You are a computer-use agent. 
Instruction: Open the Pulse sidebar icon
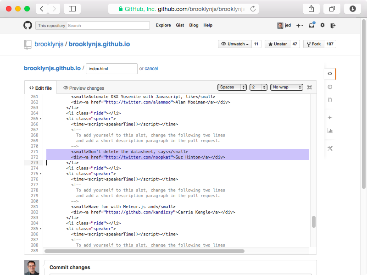click(330, 118)
